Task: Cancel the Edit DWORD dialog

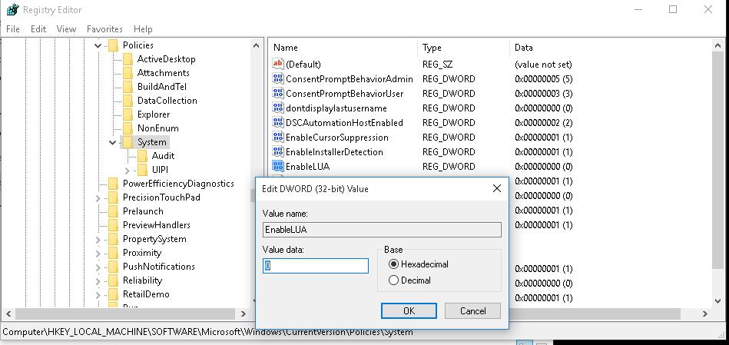Action: (x=472, y=310)
